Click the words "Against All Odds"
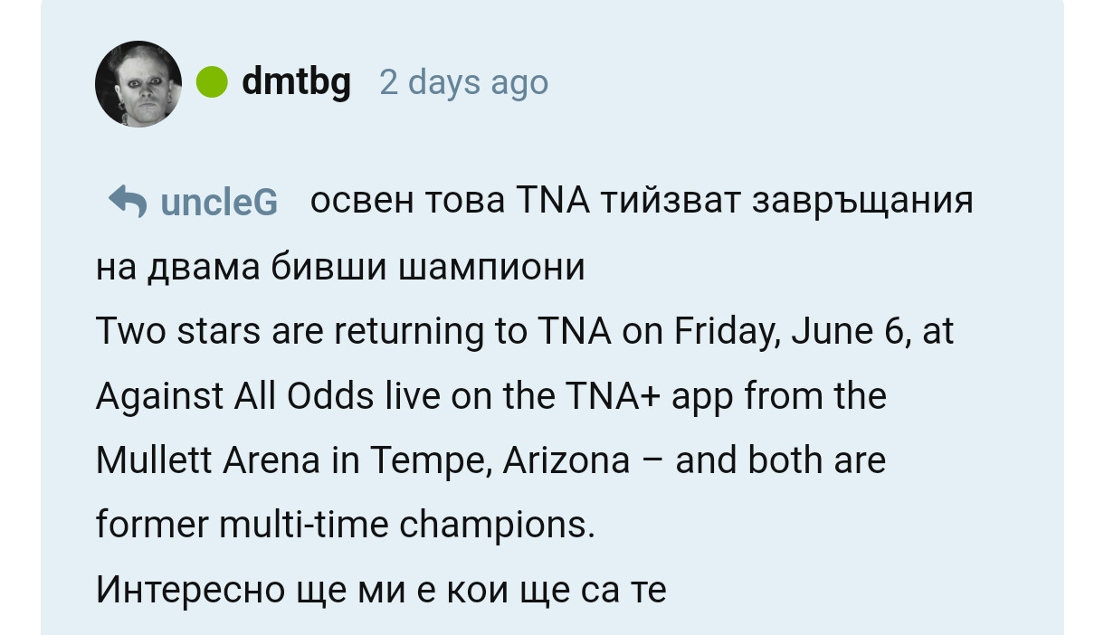The height and width of the screenshot is (635, 1104). tap(235, 396)
